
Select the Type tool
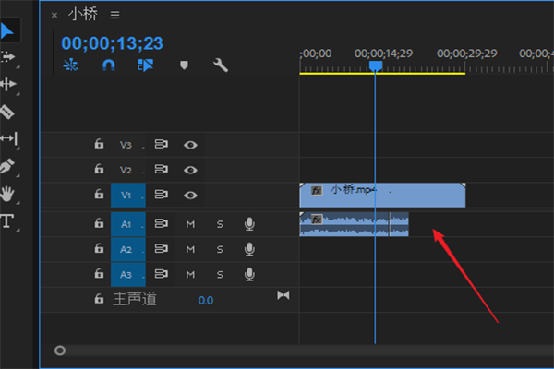[x=6, y=221]
